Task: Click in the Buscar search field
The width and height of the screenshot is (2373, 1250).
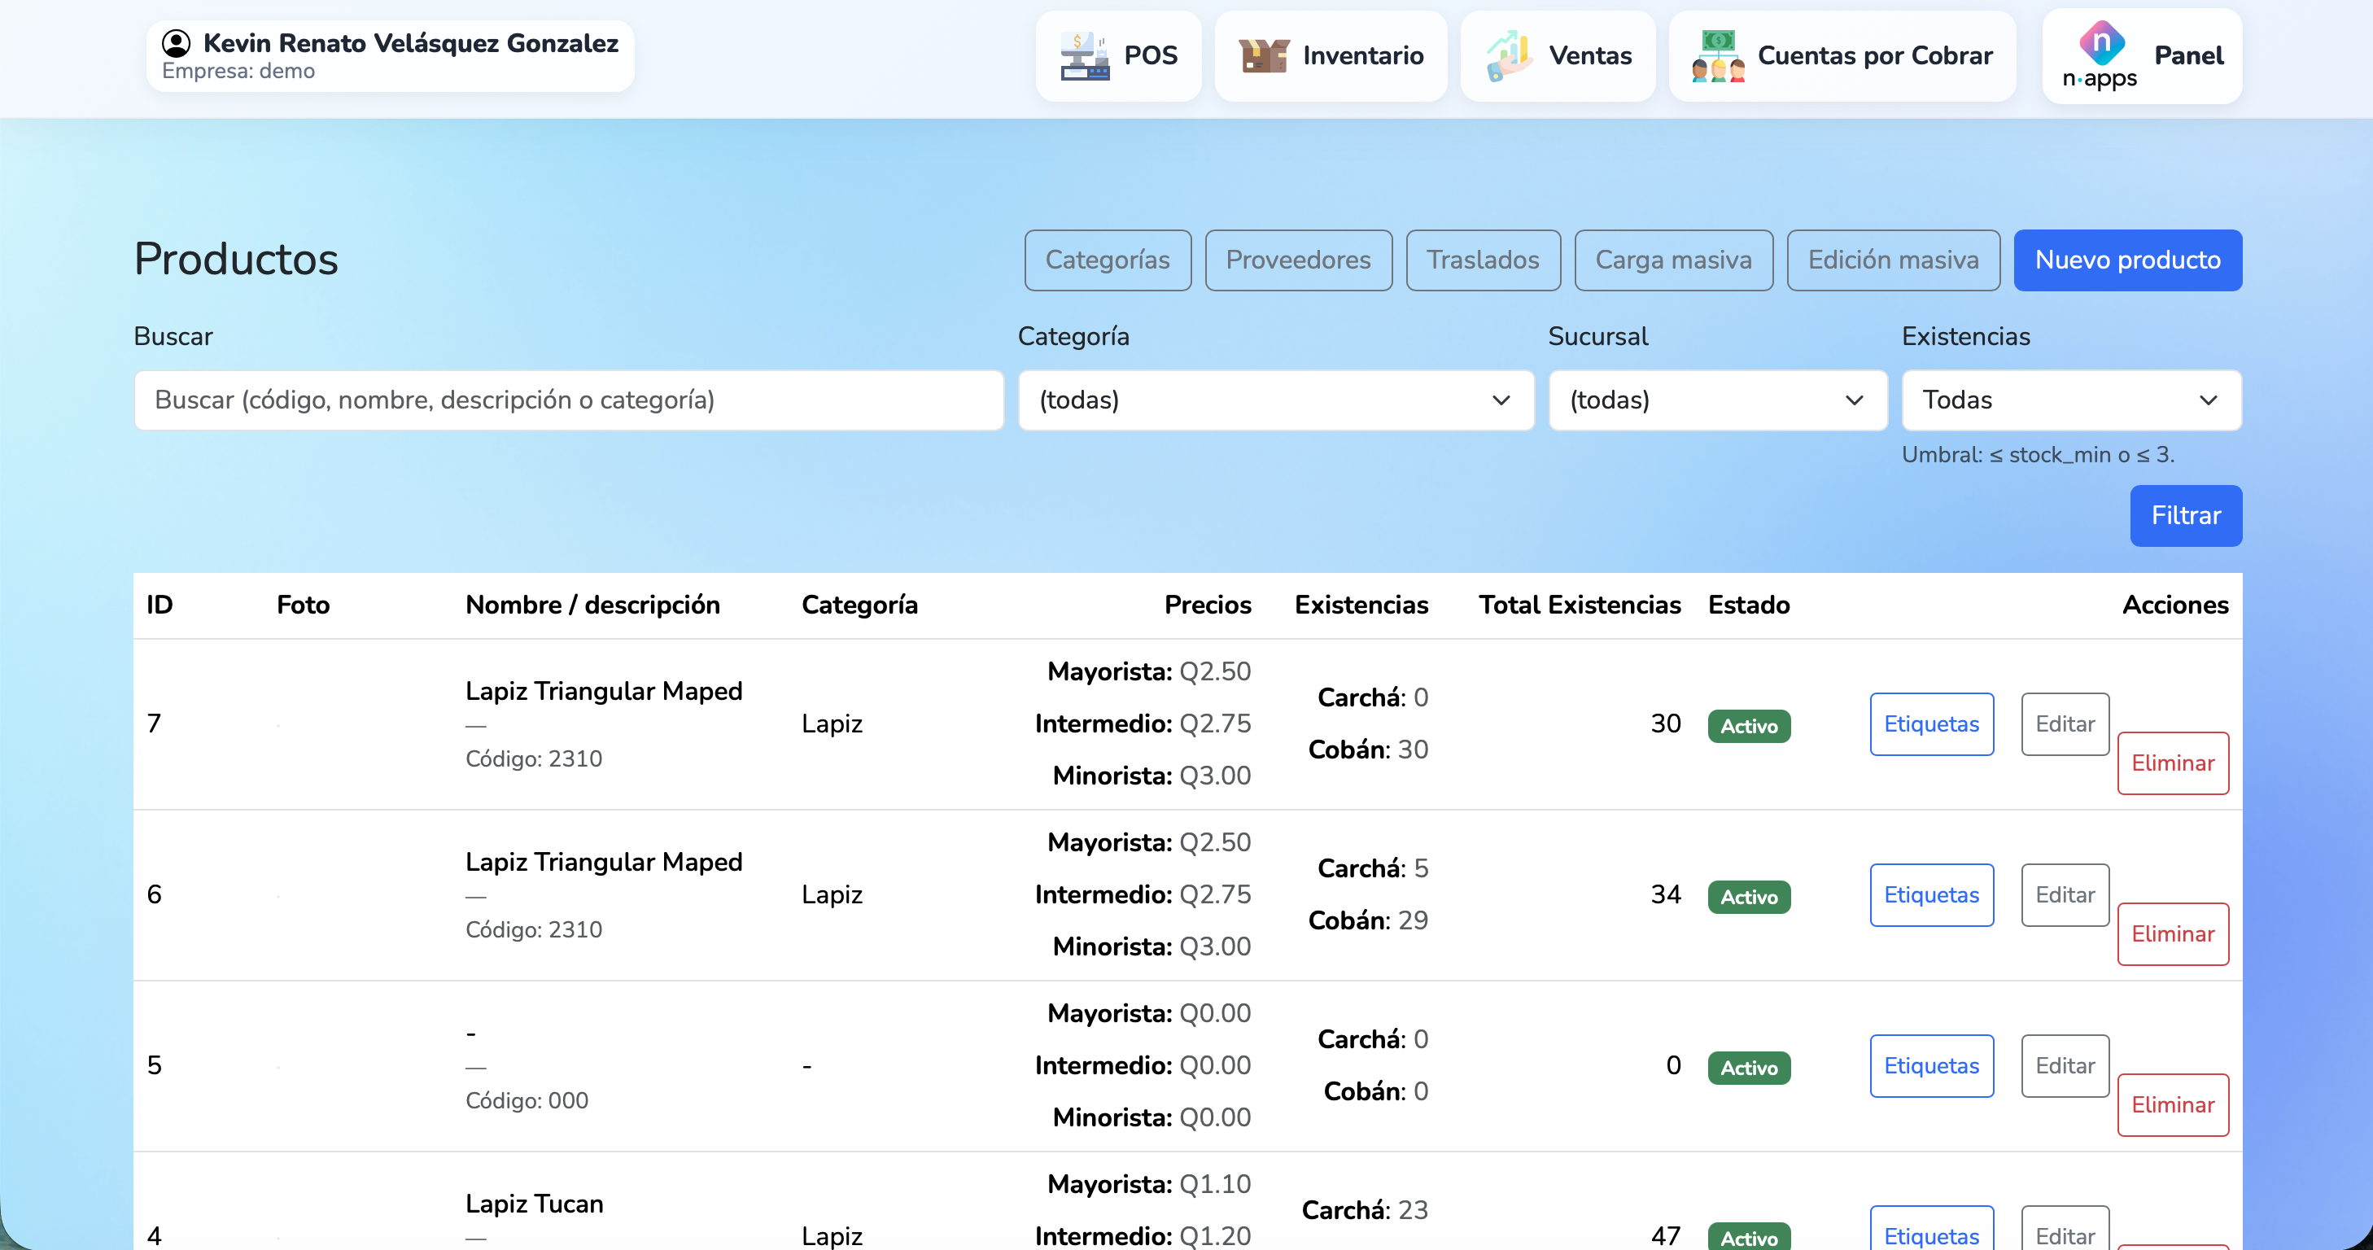Action: tap(568, 400)
